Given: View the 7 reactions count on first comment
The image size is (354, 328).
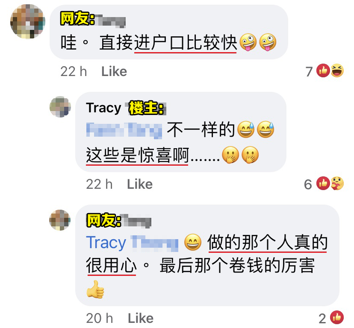Looking at the screenshot, I should 309,71.
